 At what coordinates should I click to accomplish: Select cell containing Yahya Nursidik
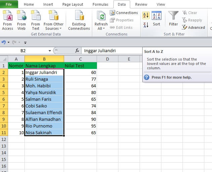pos(44,92)
